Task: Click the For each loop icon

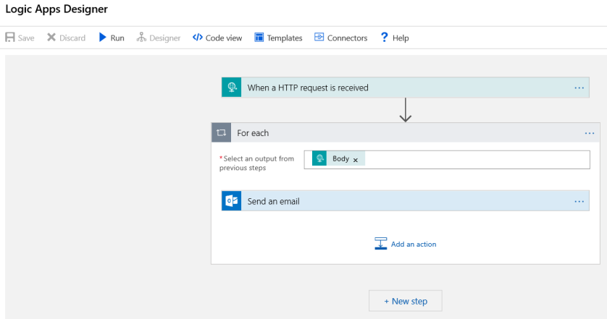Action: [222, 133]
